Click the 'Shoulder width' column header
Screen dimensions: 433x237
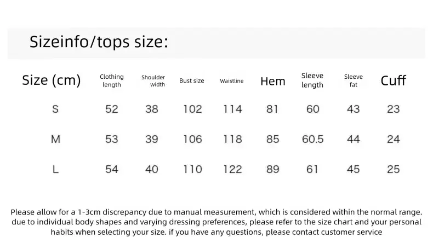point(153,81)
